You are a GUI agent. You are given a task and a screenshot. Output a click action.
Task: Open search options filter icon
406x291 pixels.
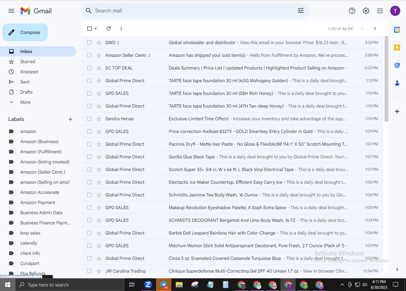pyautogui.click(x=301, y=11)
